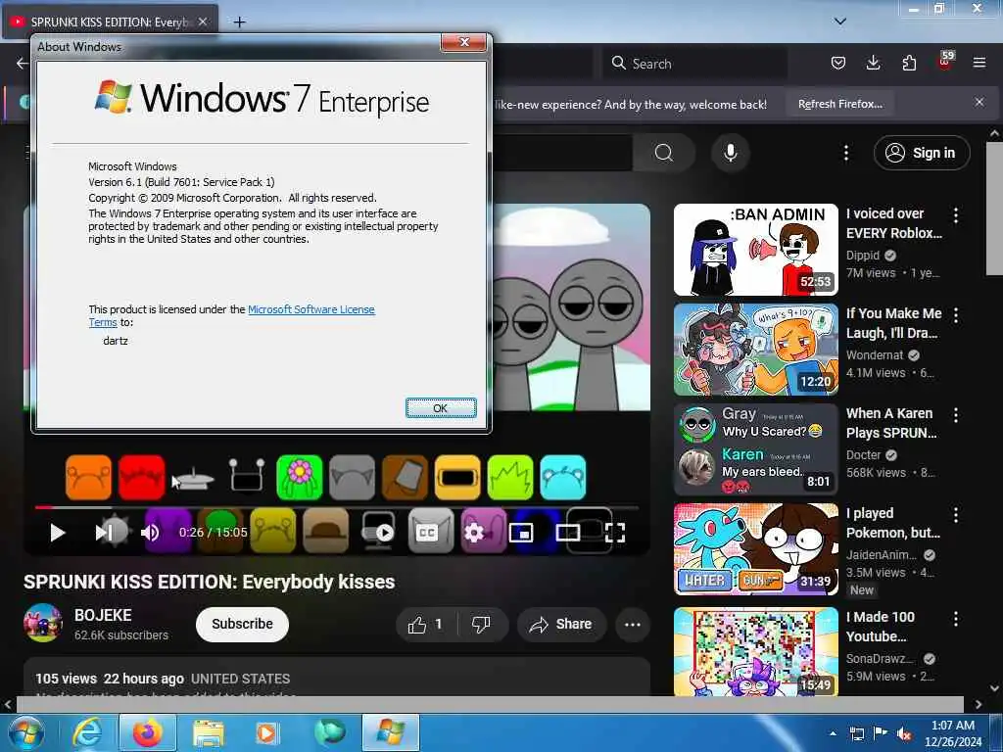Open Firefox downloads panel
Viewport: 1003px width, 752px height.
pos(873,63)
